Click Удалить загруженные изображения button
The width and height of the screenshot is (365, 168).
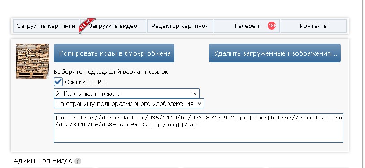click(275, 53)
